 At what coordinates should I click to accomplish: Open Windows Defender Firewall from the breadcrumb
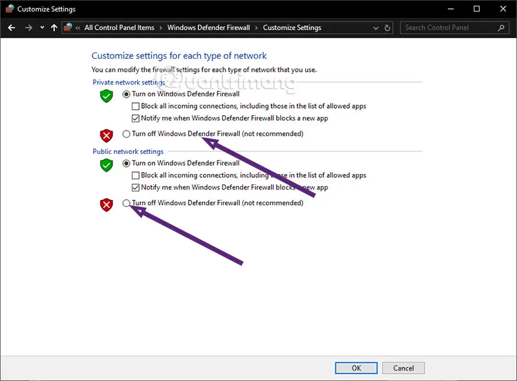click(x=208, y=27)
